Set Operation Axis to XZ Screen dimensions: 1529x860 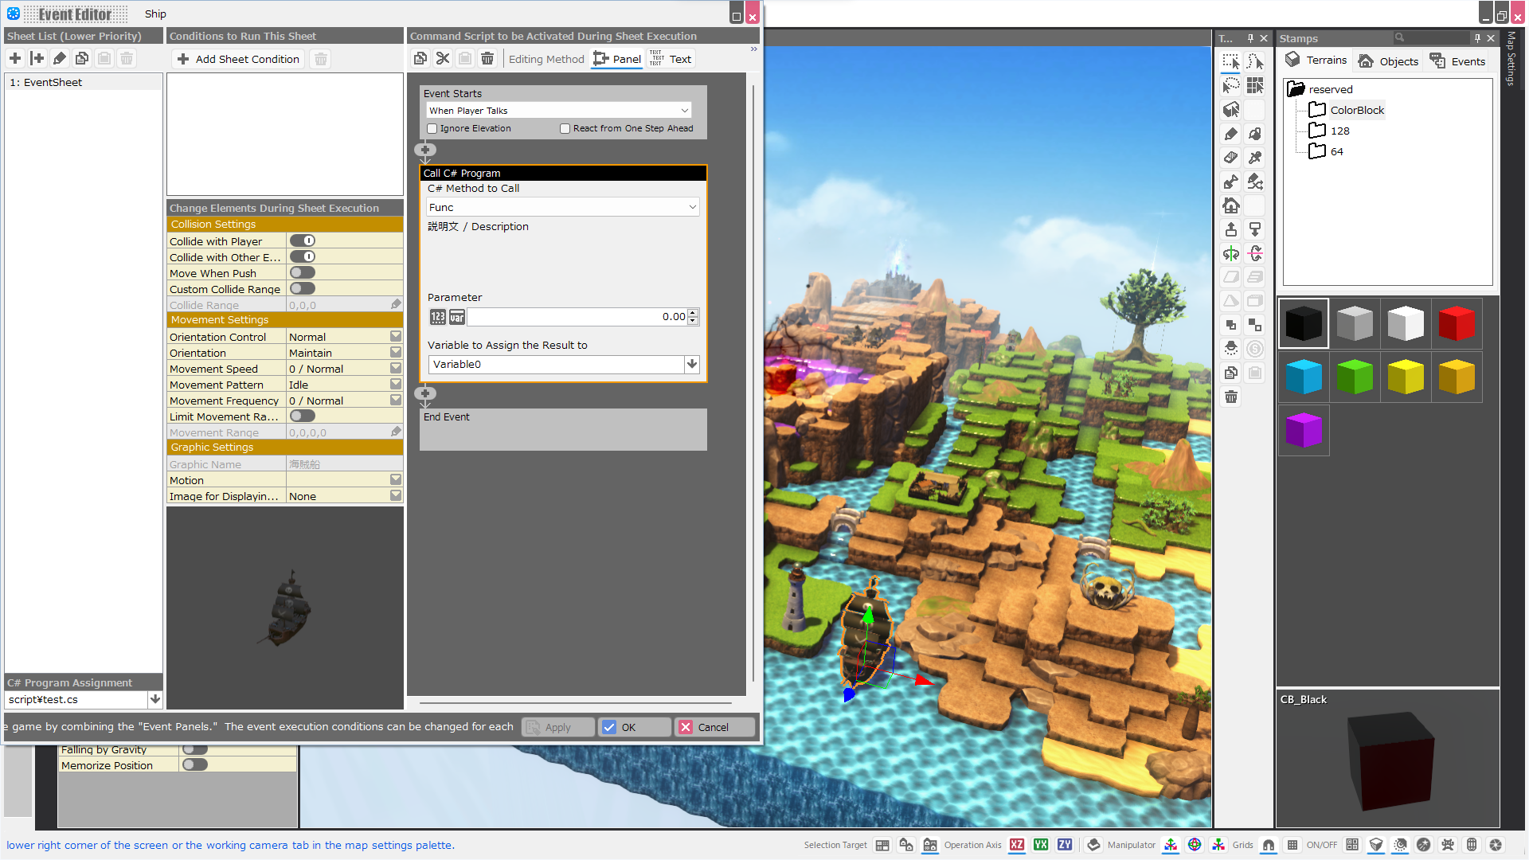click(x=1016, y=845)
